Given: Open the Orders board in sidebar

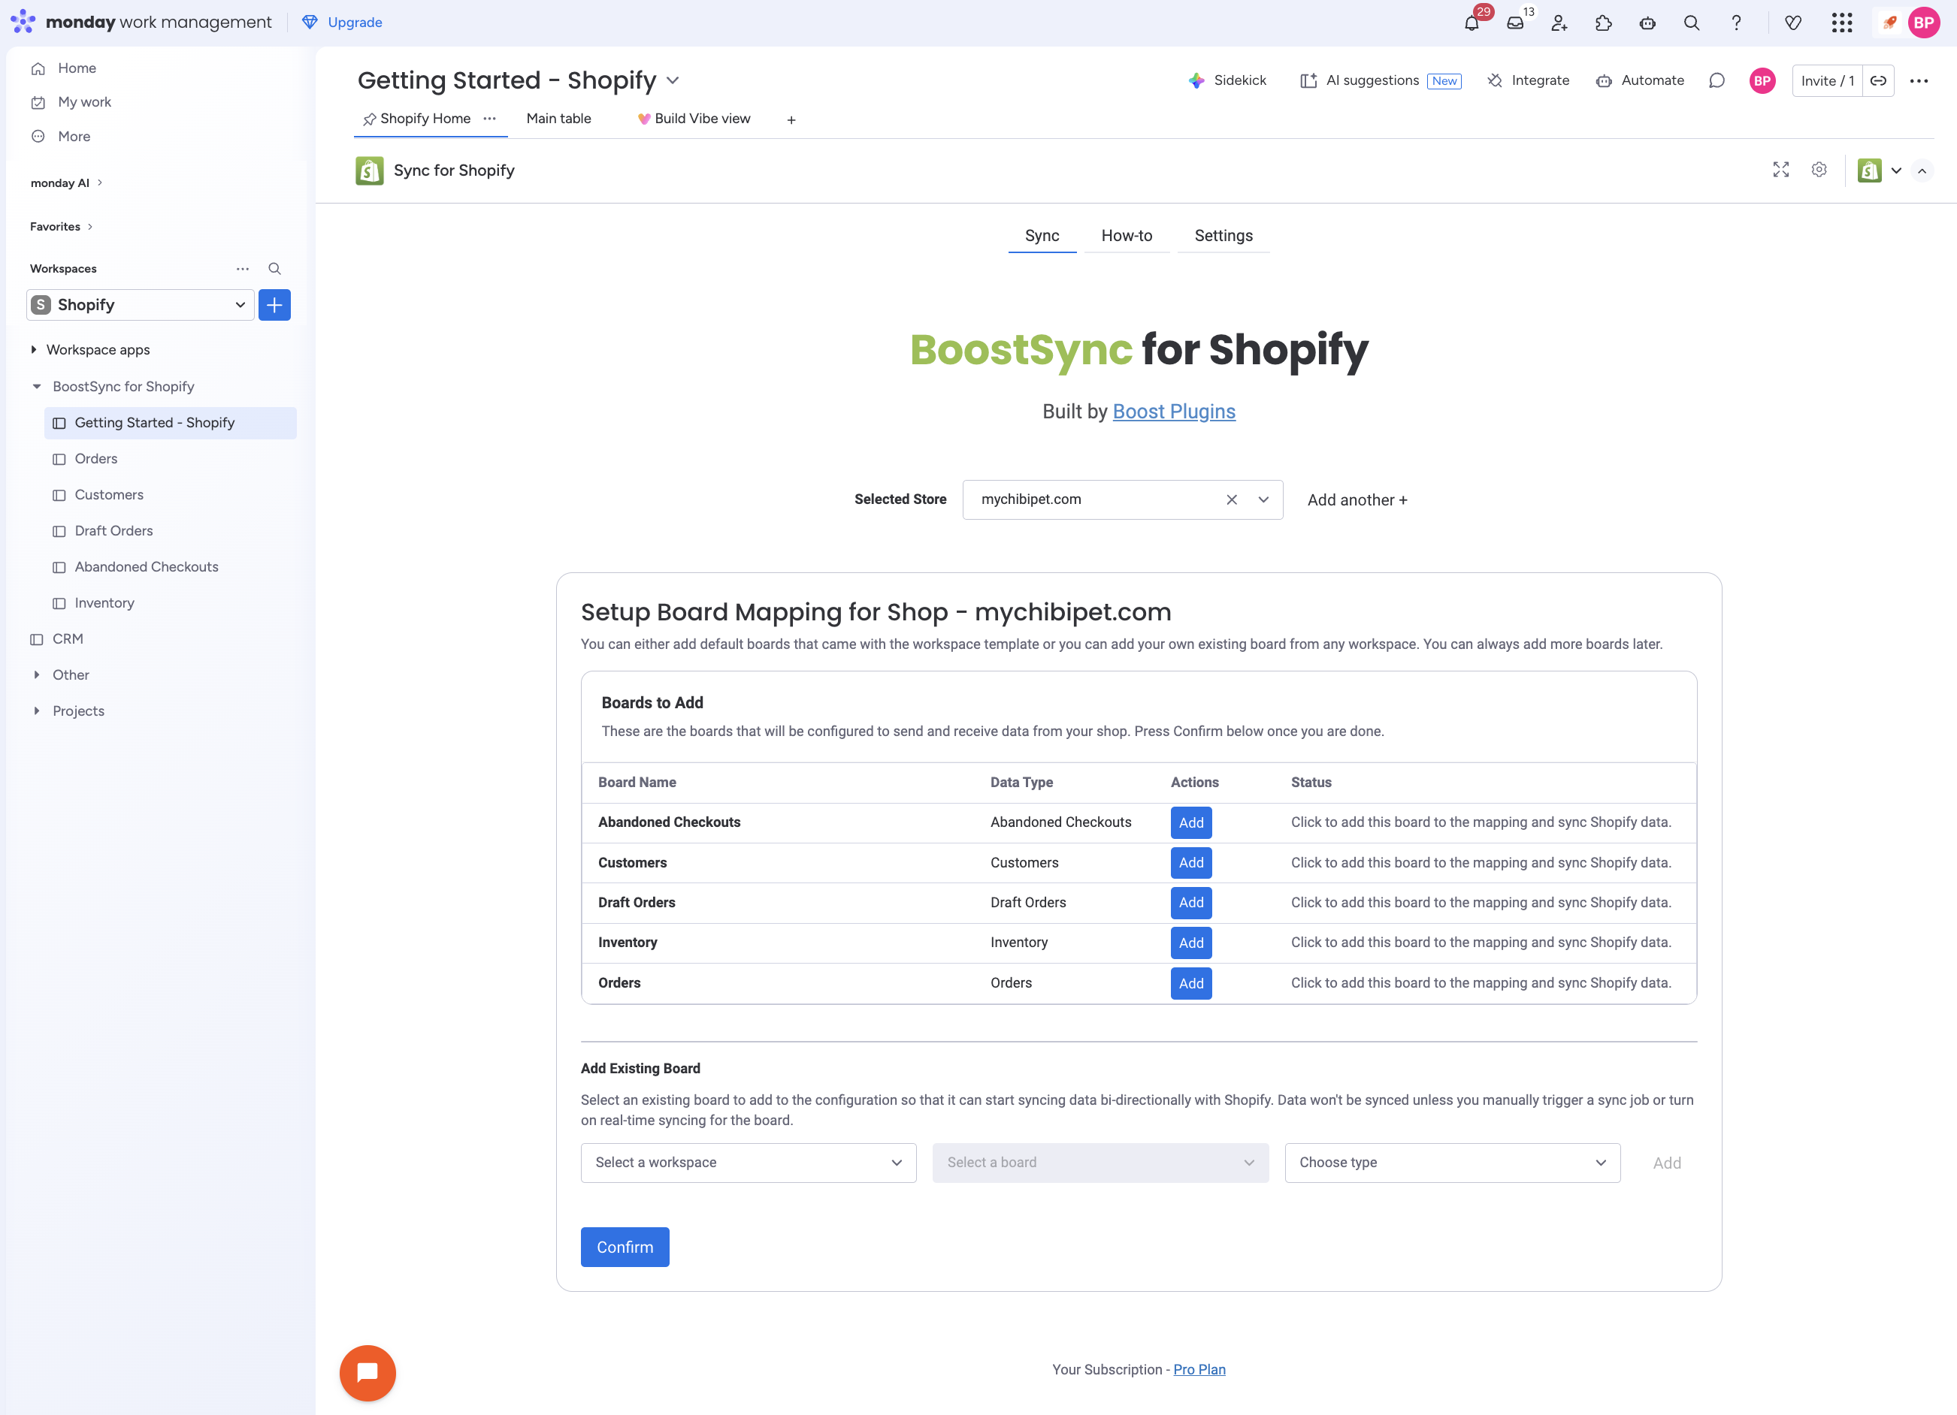Looking at the screenshot, I should (x=170, y=459).
